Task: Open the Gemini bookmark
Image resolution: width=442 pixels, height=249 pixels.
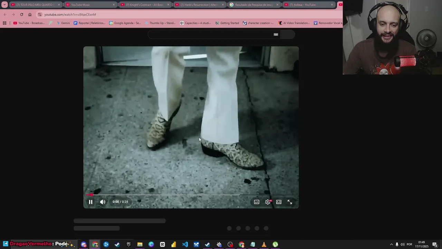Action: [x=63, y=23]
